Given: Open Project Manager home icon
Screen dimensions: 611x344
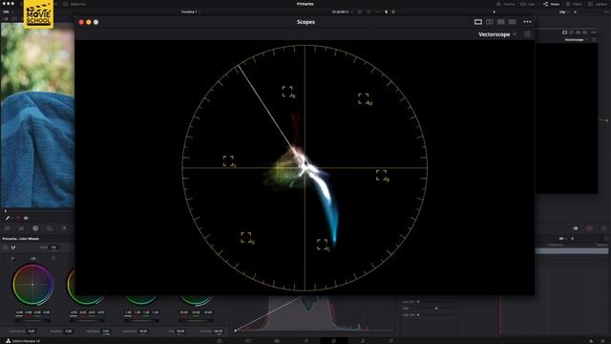Looking at the screenshot, I should coord(591,341).
